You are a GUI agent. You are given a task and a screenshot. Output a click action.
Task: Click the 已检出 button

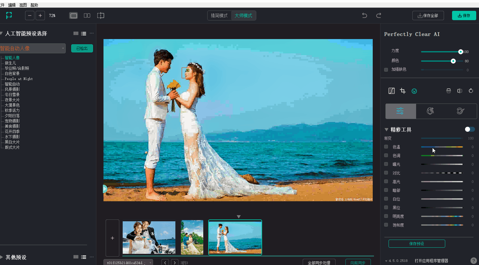[x=82, y=48]
